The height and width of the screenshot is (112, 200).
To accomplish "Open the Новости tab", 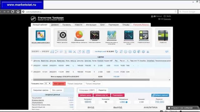I will coord(78,25).
